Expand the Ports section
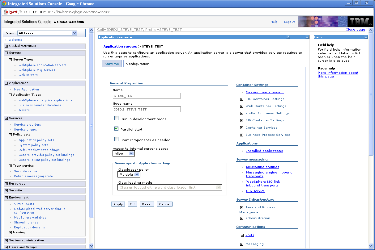The width and height of the screenshot is (375, 250). pos(242,235)
